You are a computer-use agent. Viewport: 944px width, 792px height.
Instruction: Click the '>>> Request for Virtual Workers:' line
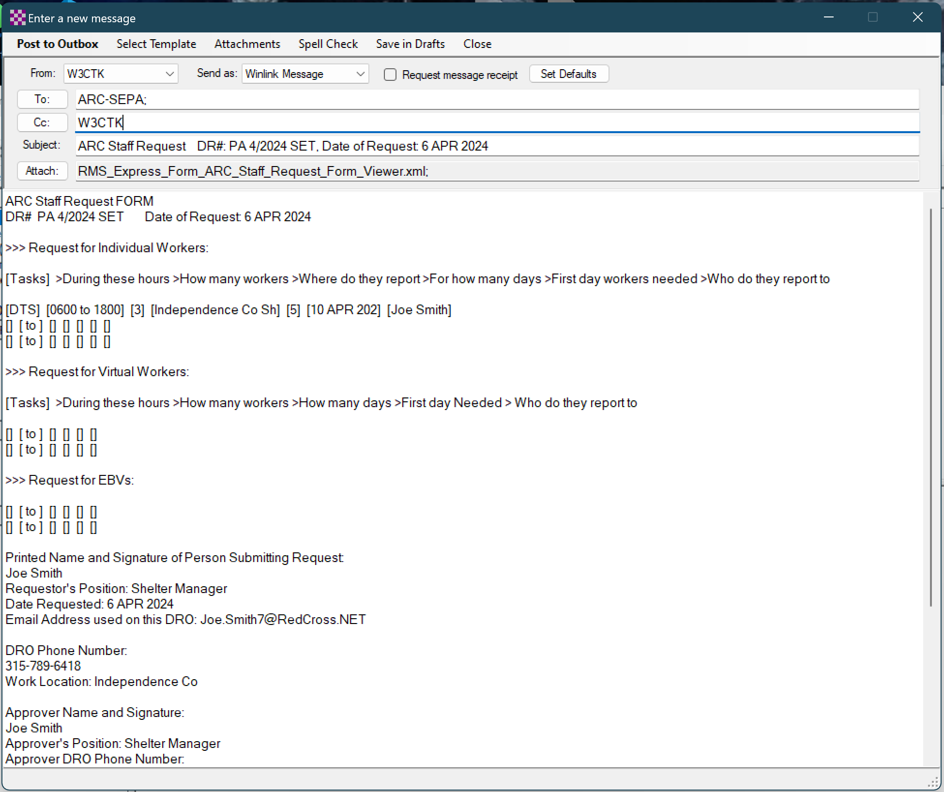click(x=97, y=372)
